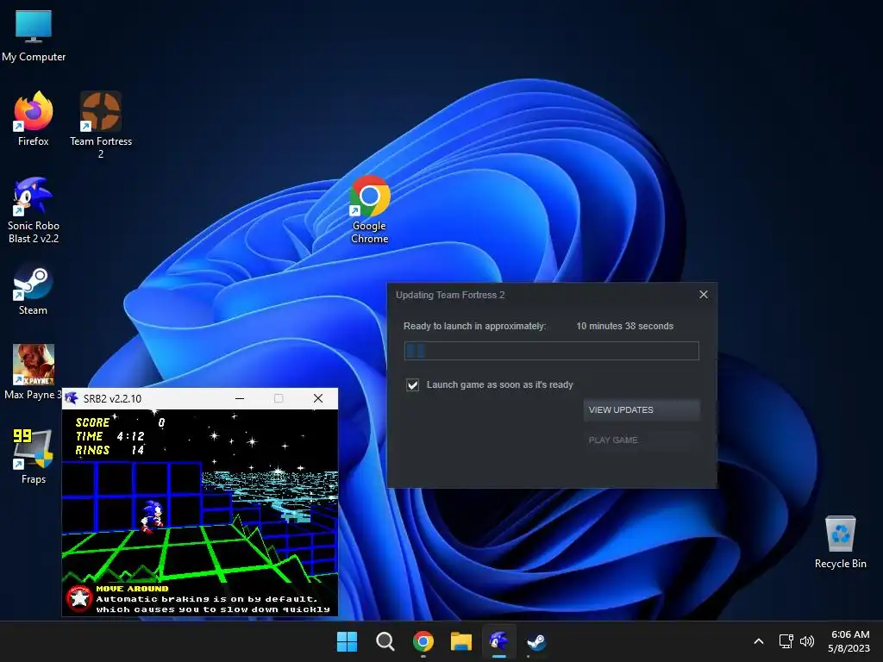This screenshot has width=883, height=662.
Task: Click the SRB2 window title bar icon
Action: point(71,398)
